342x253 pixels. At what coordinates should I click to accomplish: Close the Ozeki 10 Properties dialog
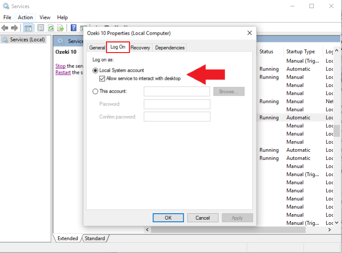[250, 33]
